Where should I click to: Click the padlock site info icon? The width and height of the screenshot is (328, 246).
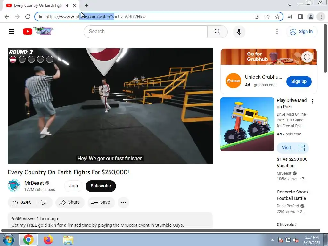point(40,17)
